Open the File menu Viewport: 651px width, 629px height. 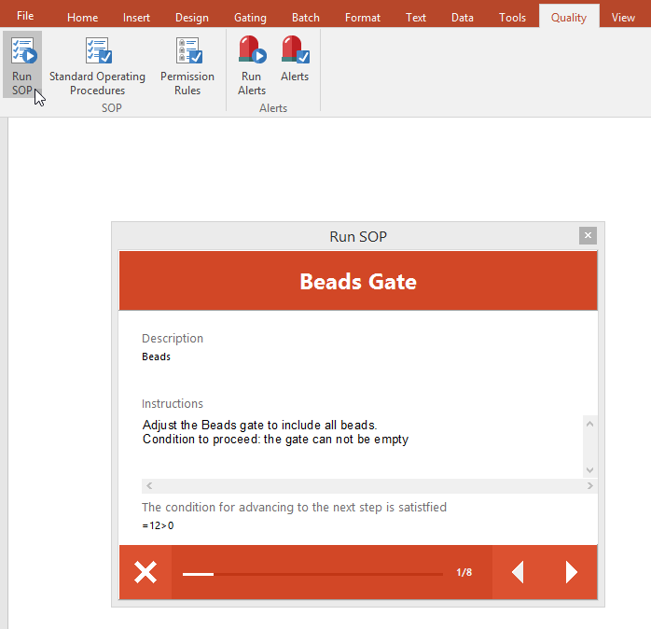25,16
